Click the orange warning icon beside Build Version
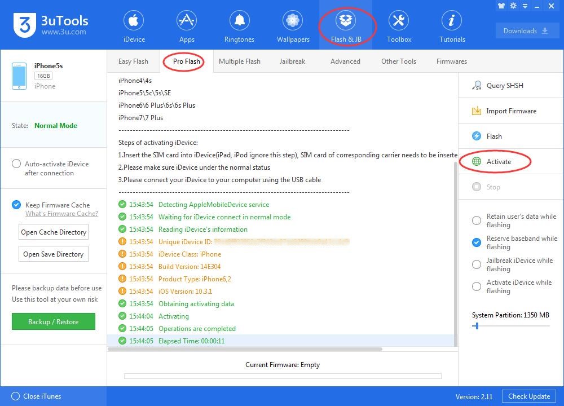 122,267
